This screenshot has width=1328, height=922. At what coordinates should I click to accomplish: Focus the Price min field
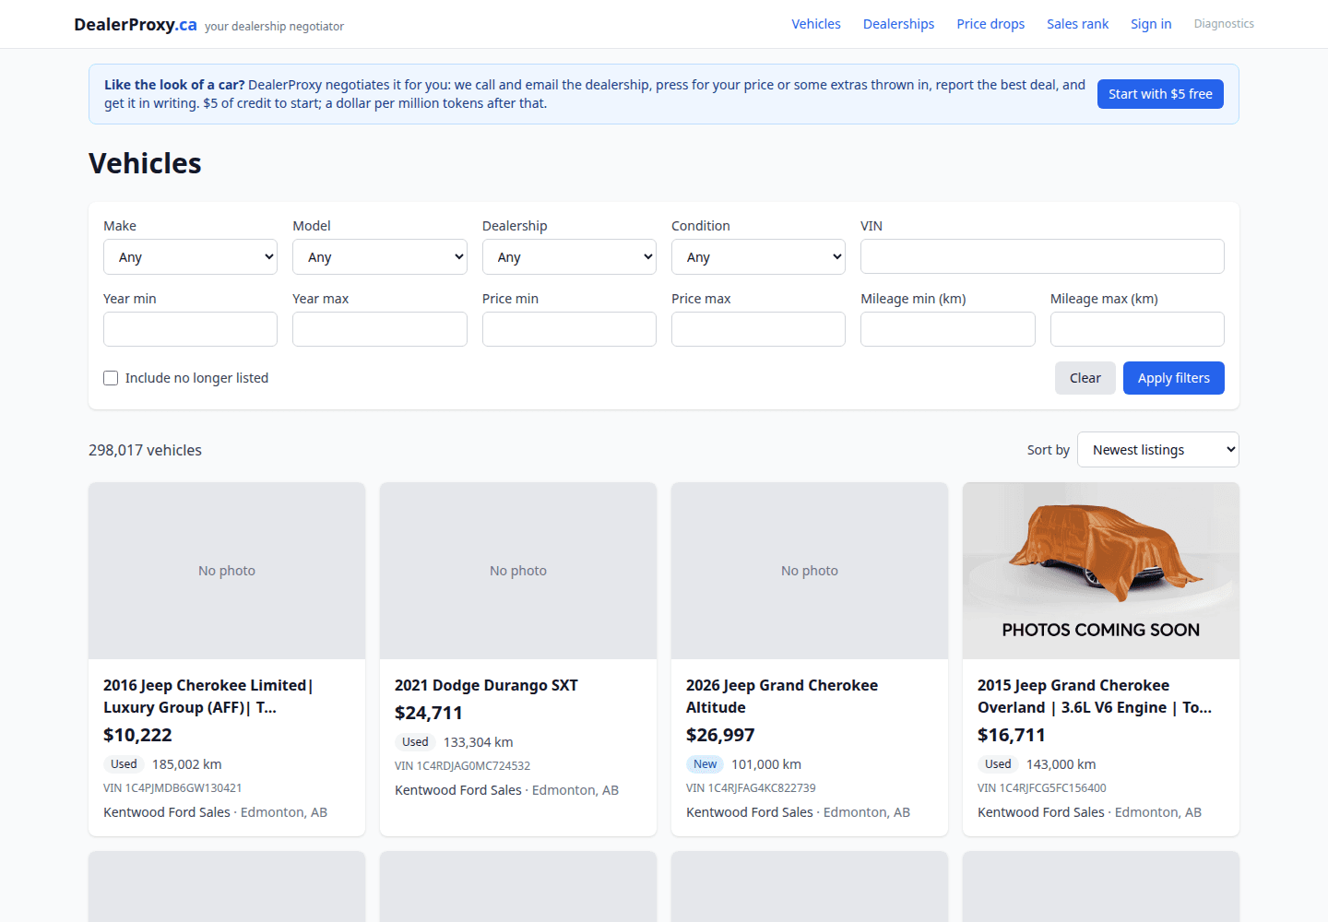[x=569, y=329]
